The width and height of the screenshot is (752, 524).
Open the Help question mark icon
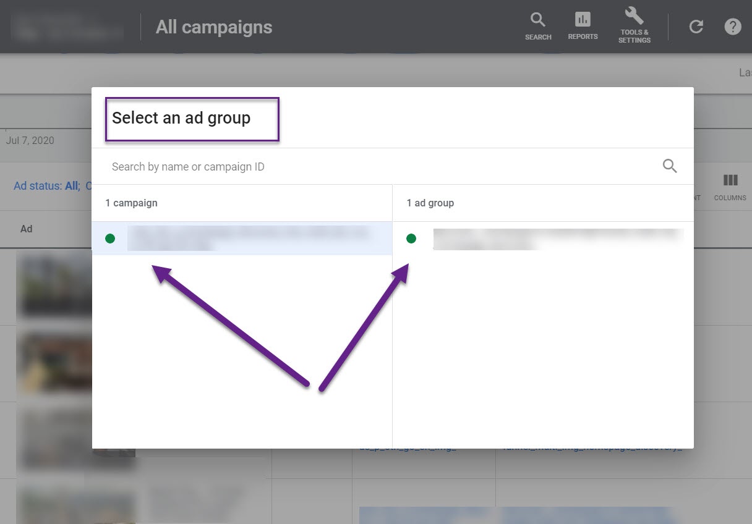coord(732,27)
